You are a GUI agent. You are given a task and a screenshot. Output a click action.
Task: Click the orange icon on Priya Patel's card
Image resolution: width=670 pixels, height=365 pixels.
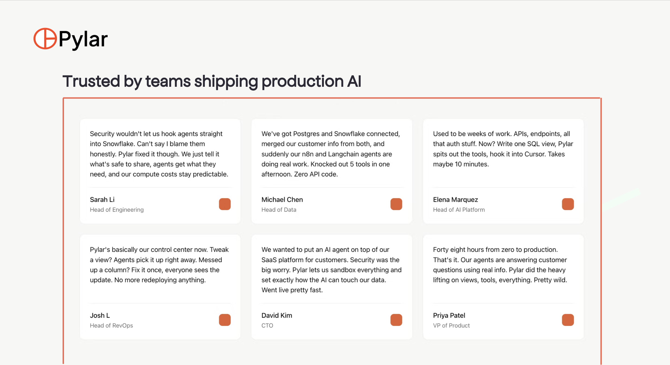568,320
